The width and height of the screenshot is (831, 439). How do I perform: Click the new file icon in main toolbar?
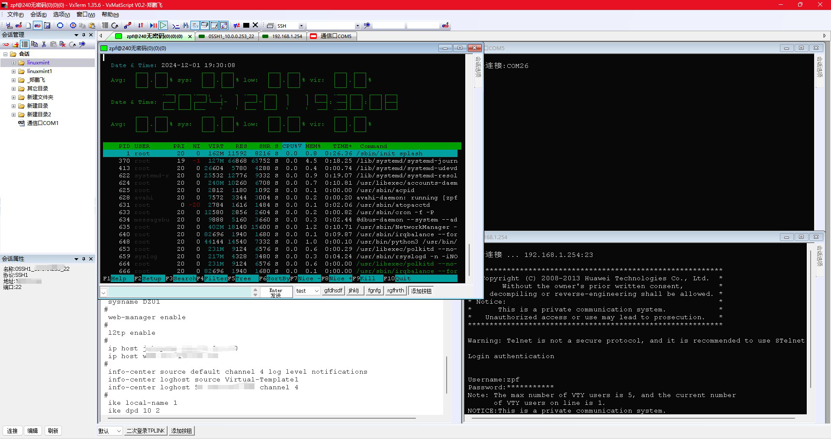pos(28,26)
